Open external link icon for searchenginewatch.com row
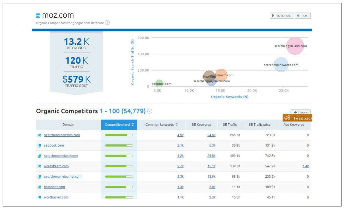 click(x=39, y=135)
